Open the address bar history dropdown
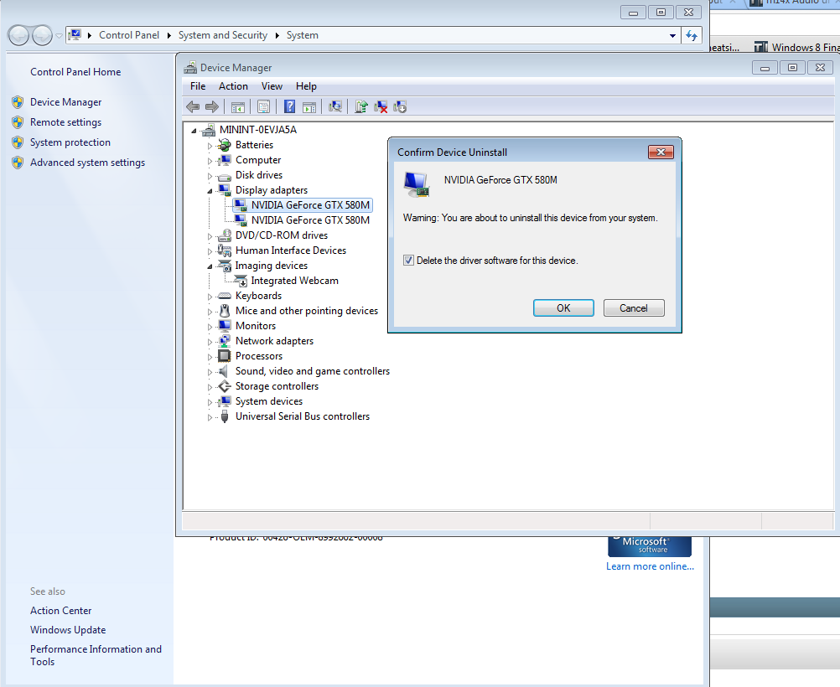The image size is (840, 687). click(x=672, y=35)
